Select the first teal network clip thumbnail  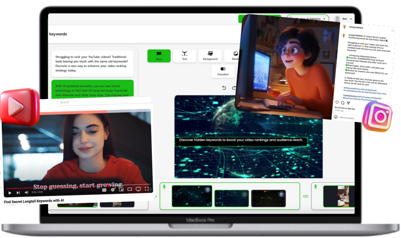(x=192, y=196)
